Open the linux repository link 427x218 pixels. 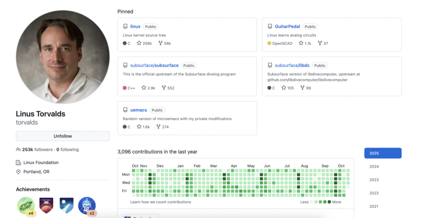pyautogui.click(x=135, y=27)
